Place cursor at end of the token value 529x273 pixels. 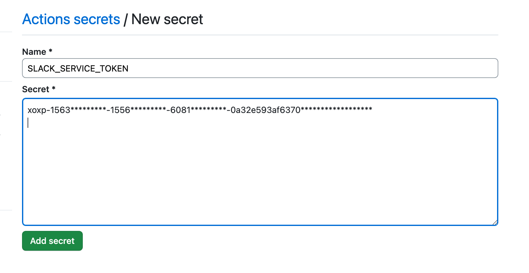[372, 109]
